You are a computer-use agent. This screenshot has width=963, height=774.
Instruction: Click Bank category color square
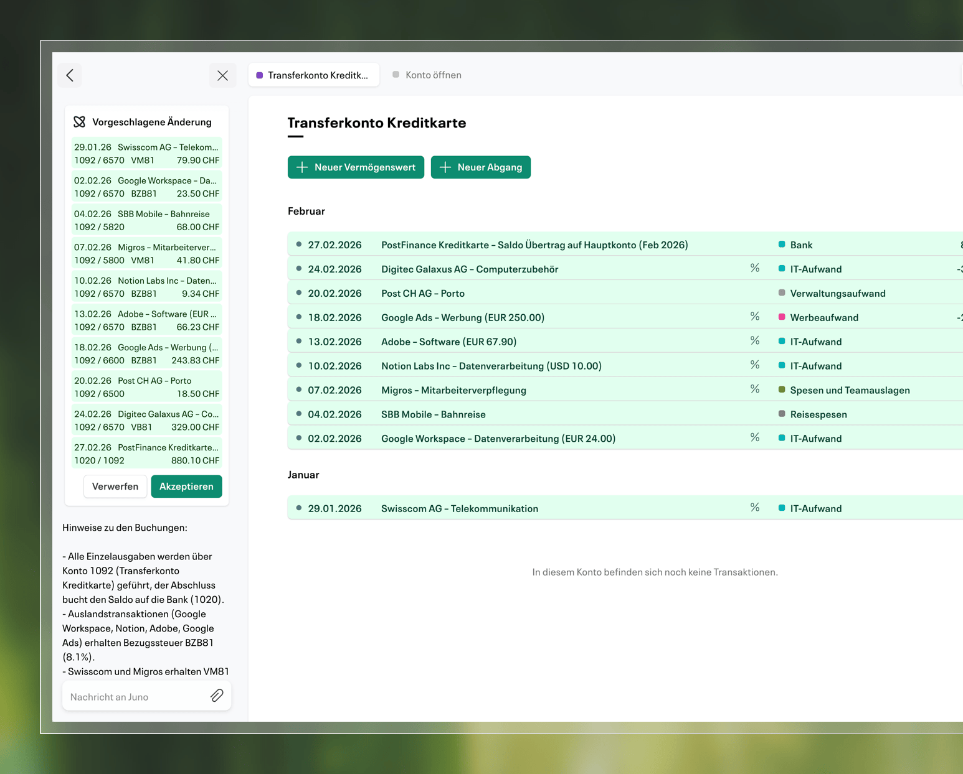coord(782,245)
